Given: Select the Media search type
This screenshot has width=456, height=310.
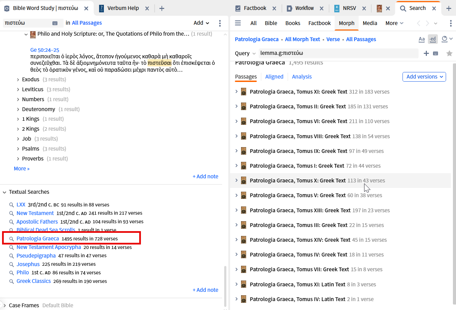Looking at the screenshot, I should (370, 23).
